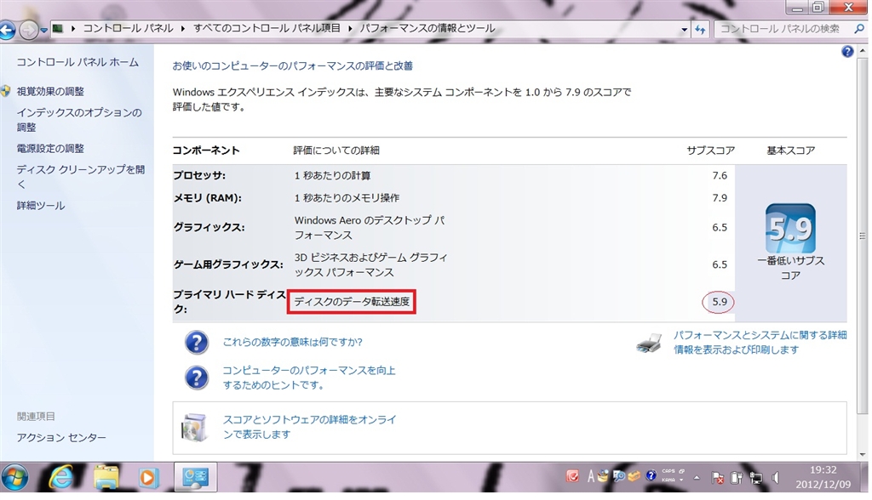Image resolution: width=872 pixels, height=500 pixels.
Task: Expand arrow after コントロール パネル breadcrumb
Action: click(182, 28)
